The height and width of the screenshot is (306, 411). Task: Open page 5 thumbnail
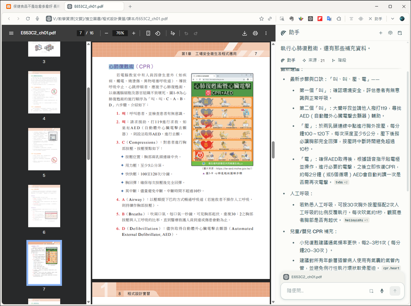[44, 149]
